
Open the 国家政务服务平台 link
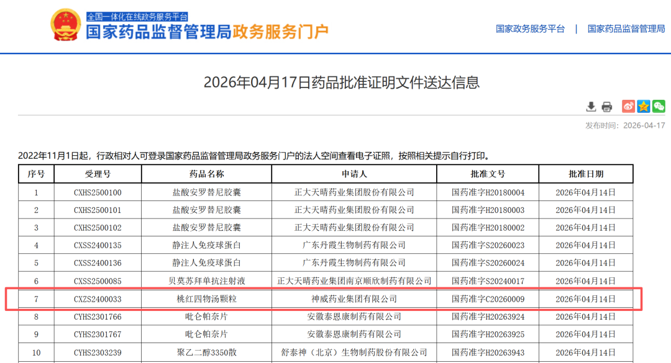click(530, 29)
